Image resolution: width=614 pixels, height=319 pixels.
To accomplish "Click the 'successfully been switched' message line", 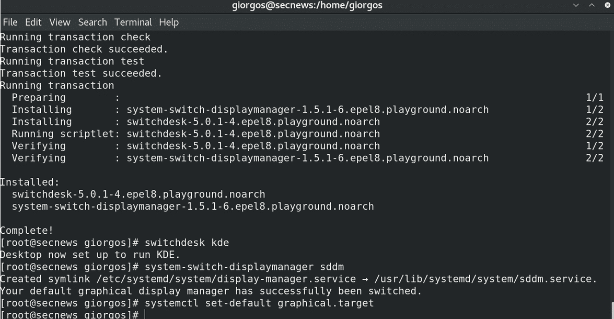I will pyautogui.click(x=211, y=291).
